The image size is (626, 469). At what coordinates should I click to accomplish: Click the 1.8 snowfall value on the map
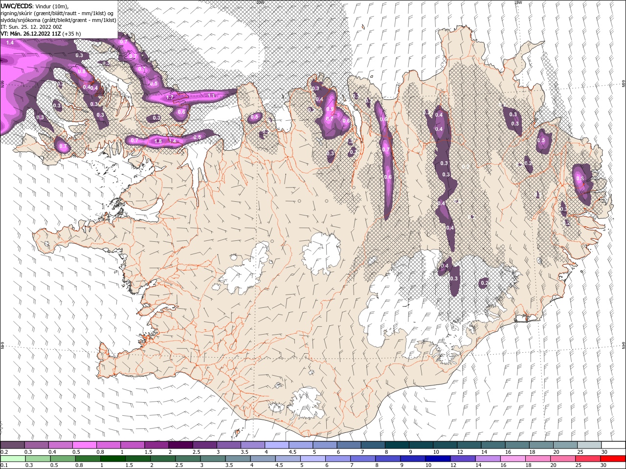(158, 141)
